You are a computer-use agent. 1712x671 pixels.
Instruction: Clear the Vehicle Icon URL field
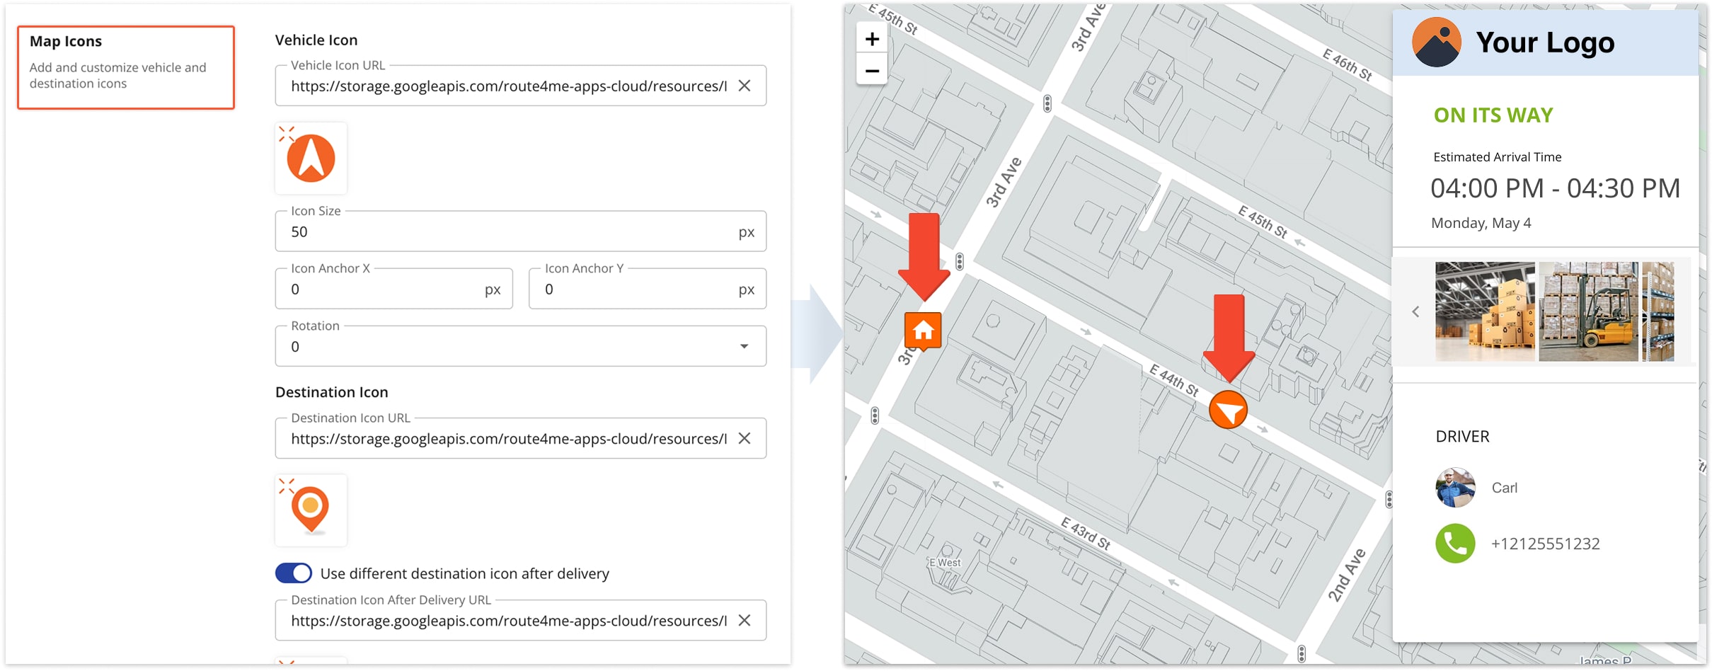pyautogui.click(x=745, y=86)
